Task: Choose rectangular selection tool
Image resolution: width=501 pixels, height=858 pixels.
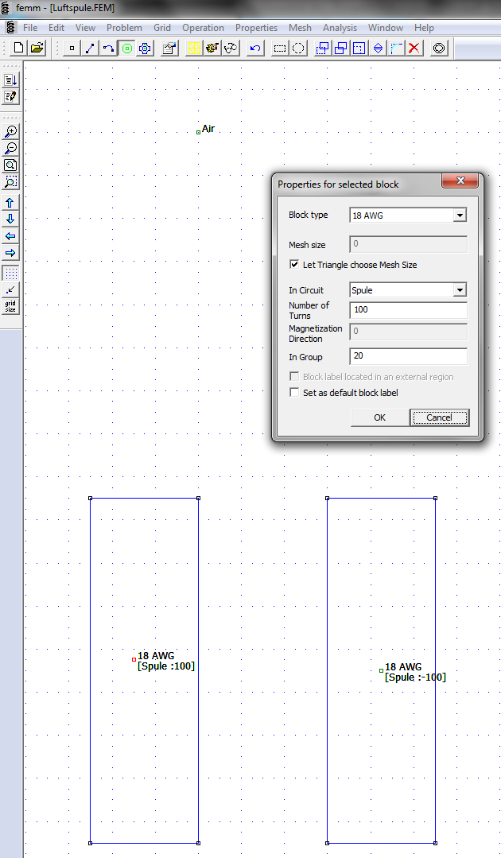Action: point(280,49)
